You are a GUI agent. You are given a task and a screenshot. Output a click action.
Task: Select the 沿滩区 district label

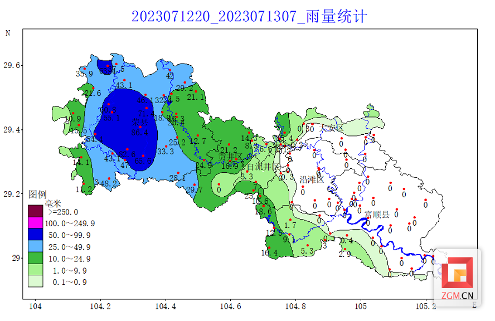(x=311, y=179)
